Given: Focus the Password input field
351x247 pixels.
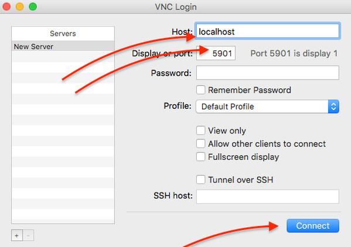Looking at the screenshot, I should [268, 73].
